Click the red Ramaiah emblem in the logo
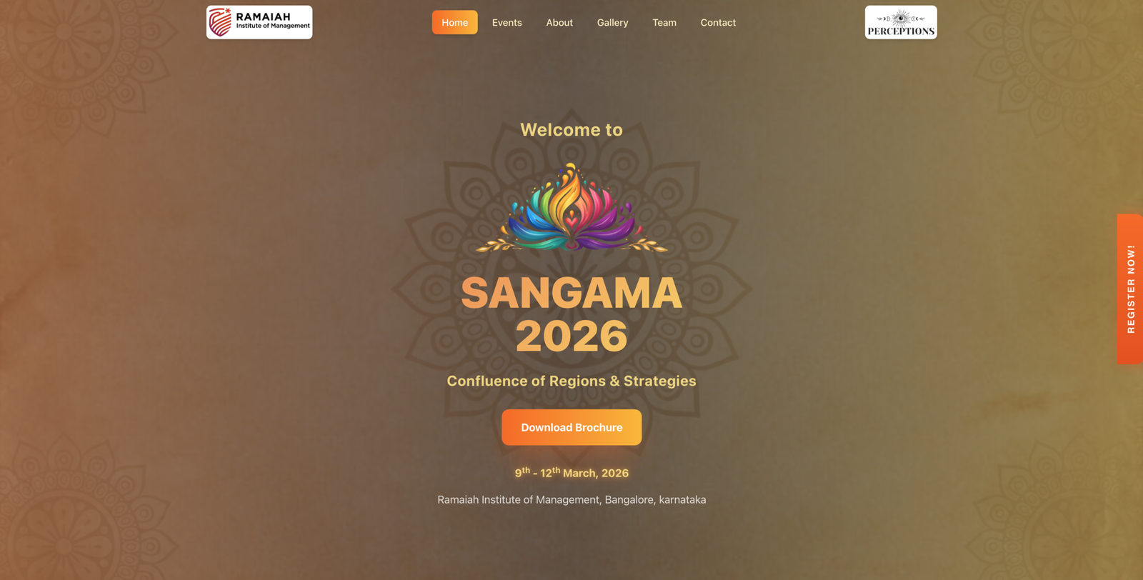The width and height of the screenshot is (1143, 580). 220,22
